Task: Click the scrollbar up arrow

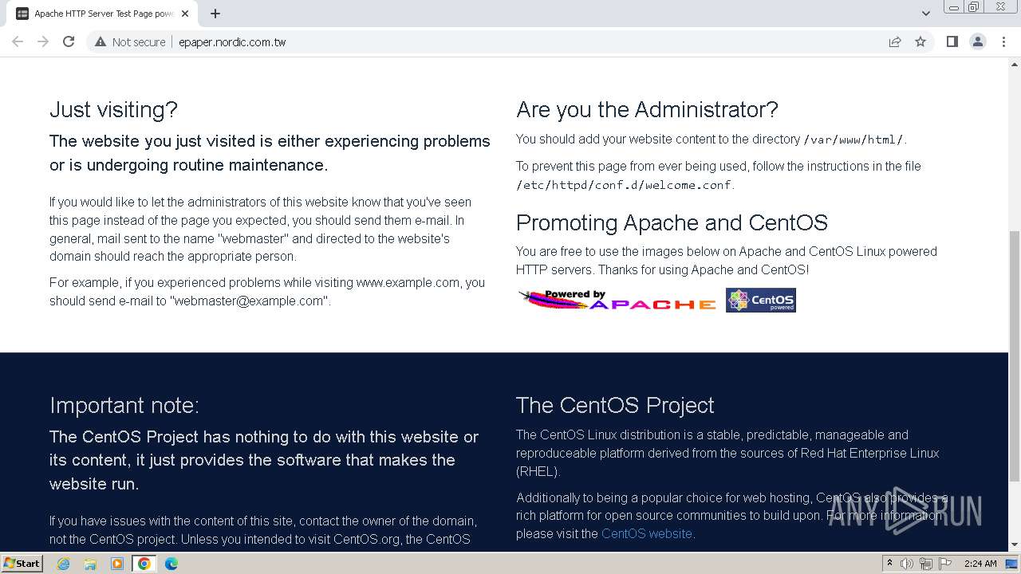Action: (1015, 64)
